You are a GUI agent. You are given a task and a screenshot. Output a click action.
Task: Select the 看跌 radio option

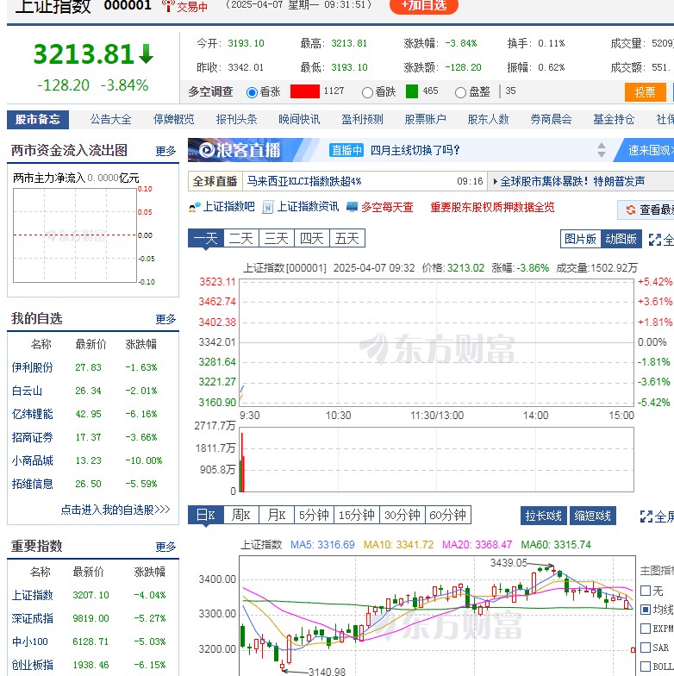(367, 92)
